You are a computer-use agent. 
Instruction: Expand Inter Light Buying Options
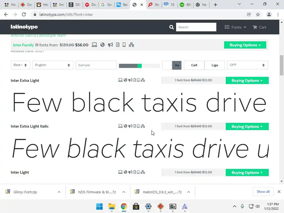[x=247, y=173]
